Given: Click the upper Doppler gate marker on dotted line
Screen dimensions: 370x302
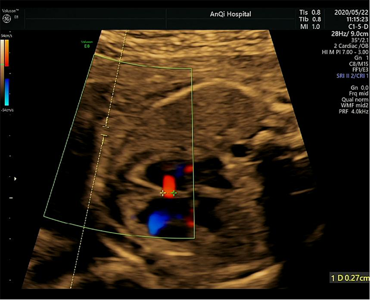Looking at the screenshot, I should tap(105, 126).
